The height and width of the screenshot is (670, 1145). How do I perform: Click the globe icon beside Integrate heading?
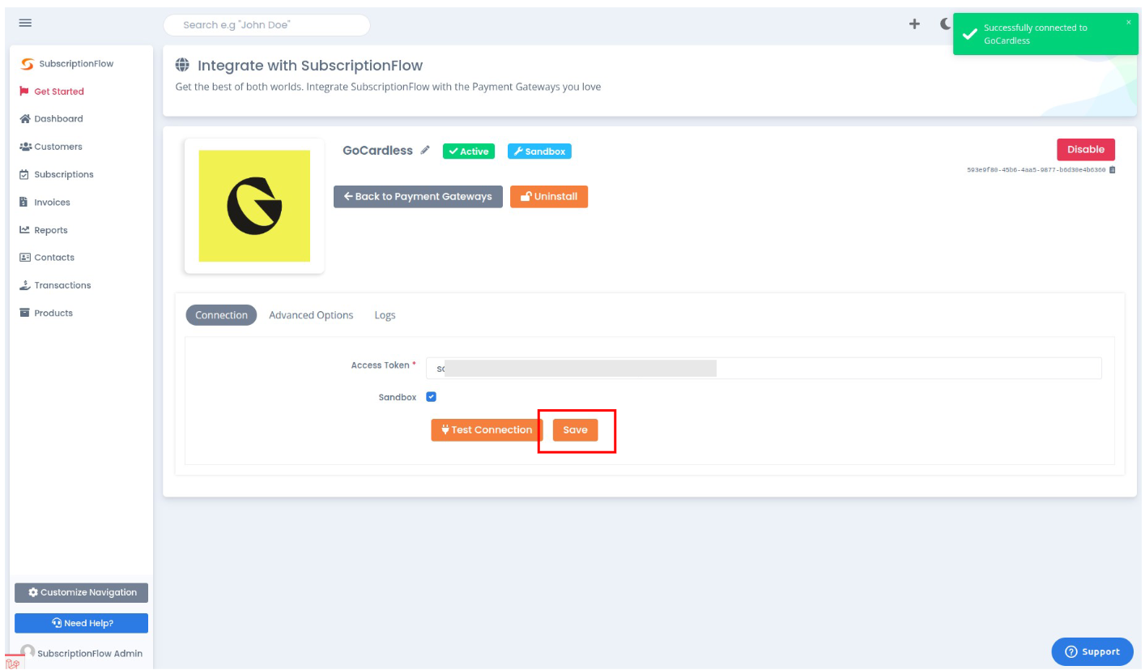pyautogui.click(x=183, y=66)
